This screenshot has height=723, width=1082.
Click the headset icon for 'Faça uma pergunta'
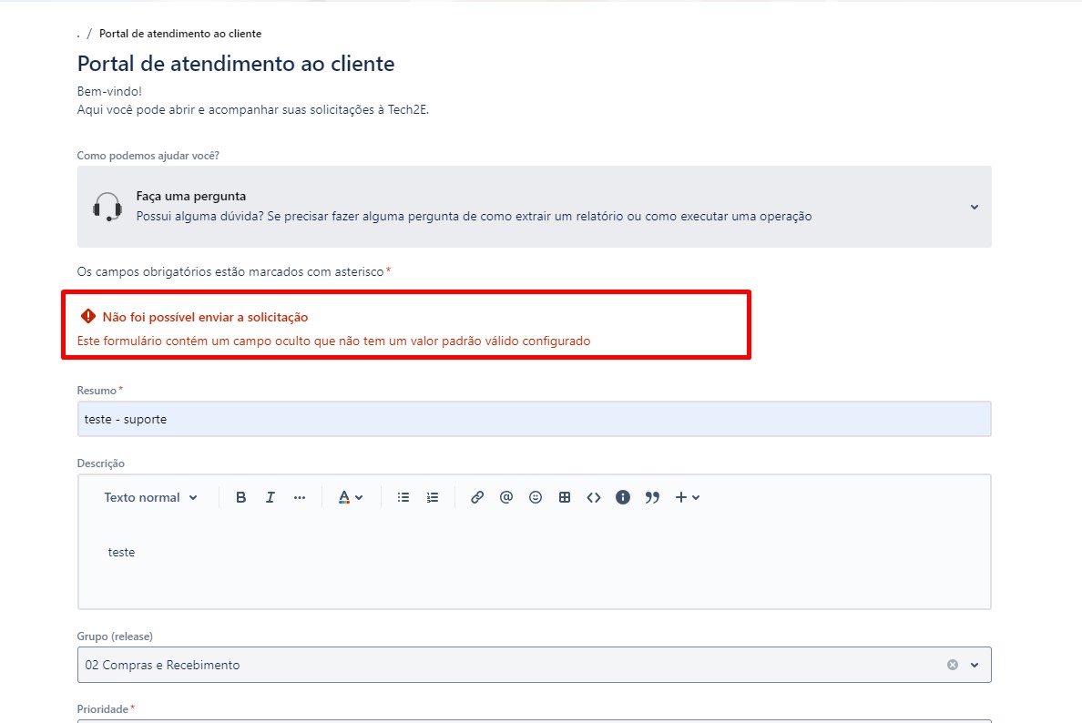(x=107, y=207)
